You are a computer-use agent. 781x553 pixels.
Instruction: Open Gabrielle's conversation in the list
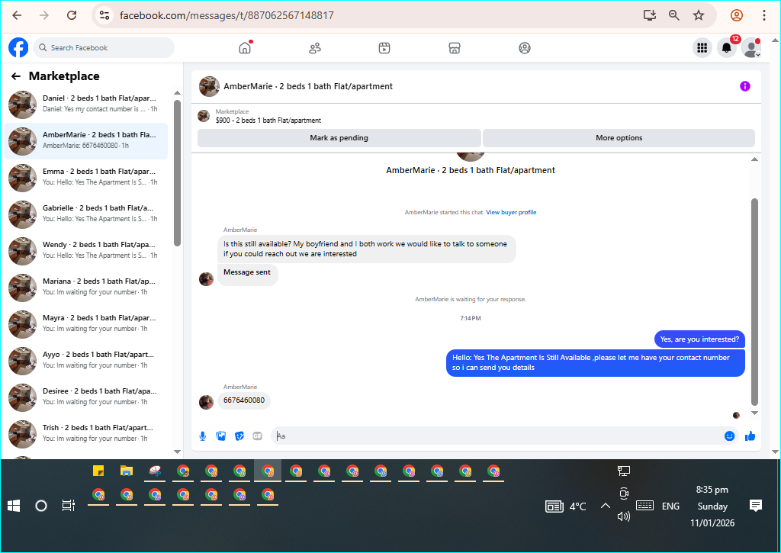click(x=85, y=214)
